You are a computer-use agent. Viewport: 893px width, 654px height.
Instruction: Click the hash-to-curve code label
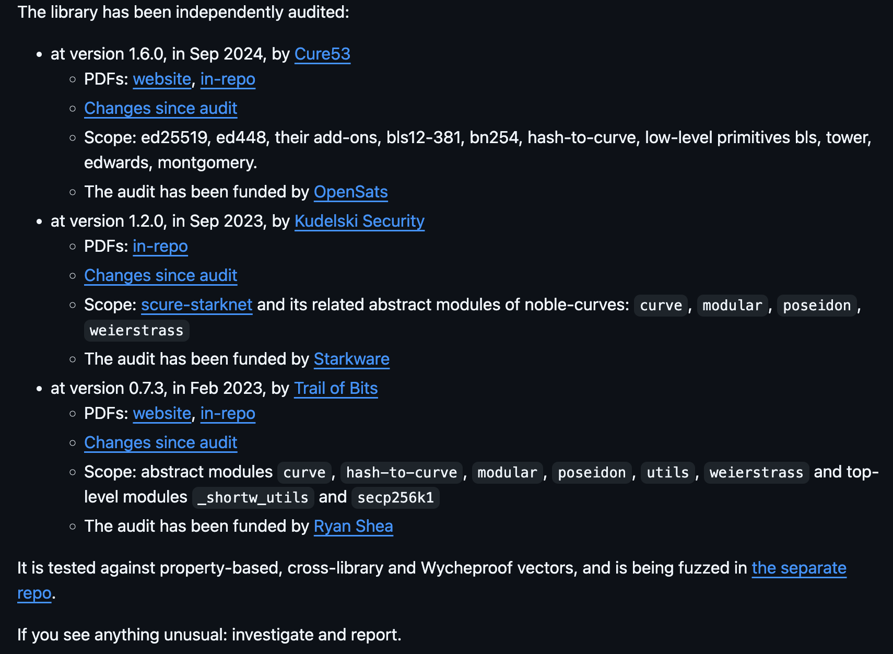(x=402, y=472)
